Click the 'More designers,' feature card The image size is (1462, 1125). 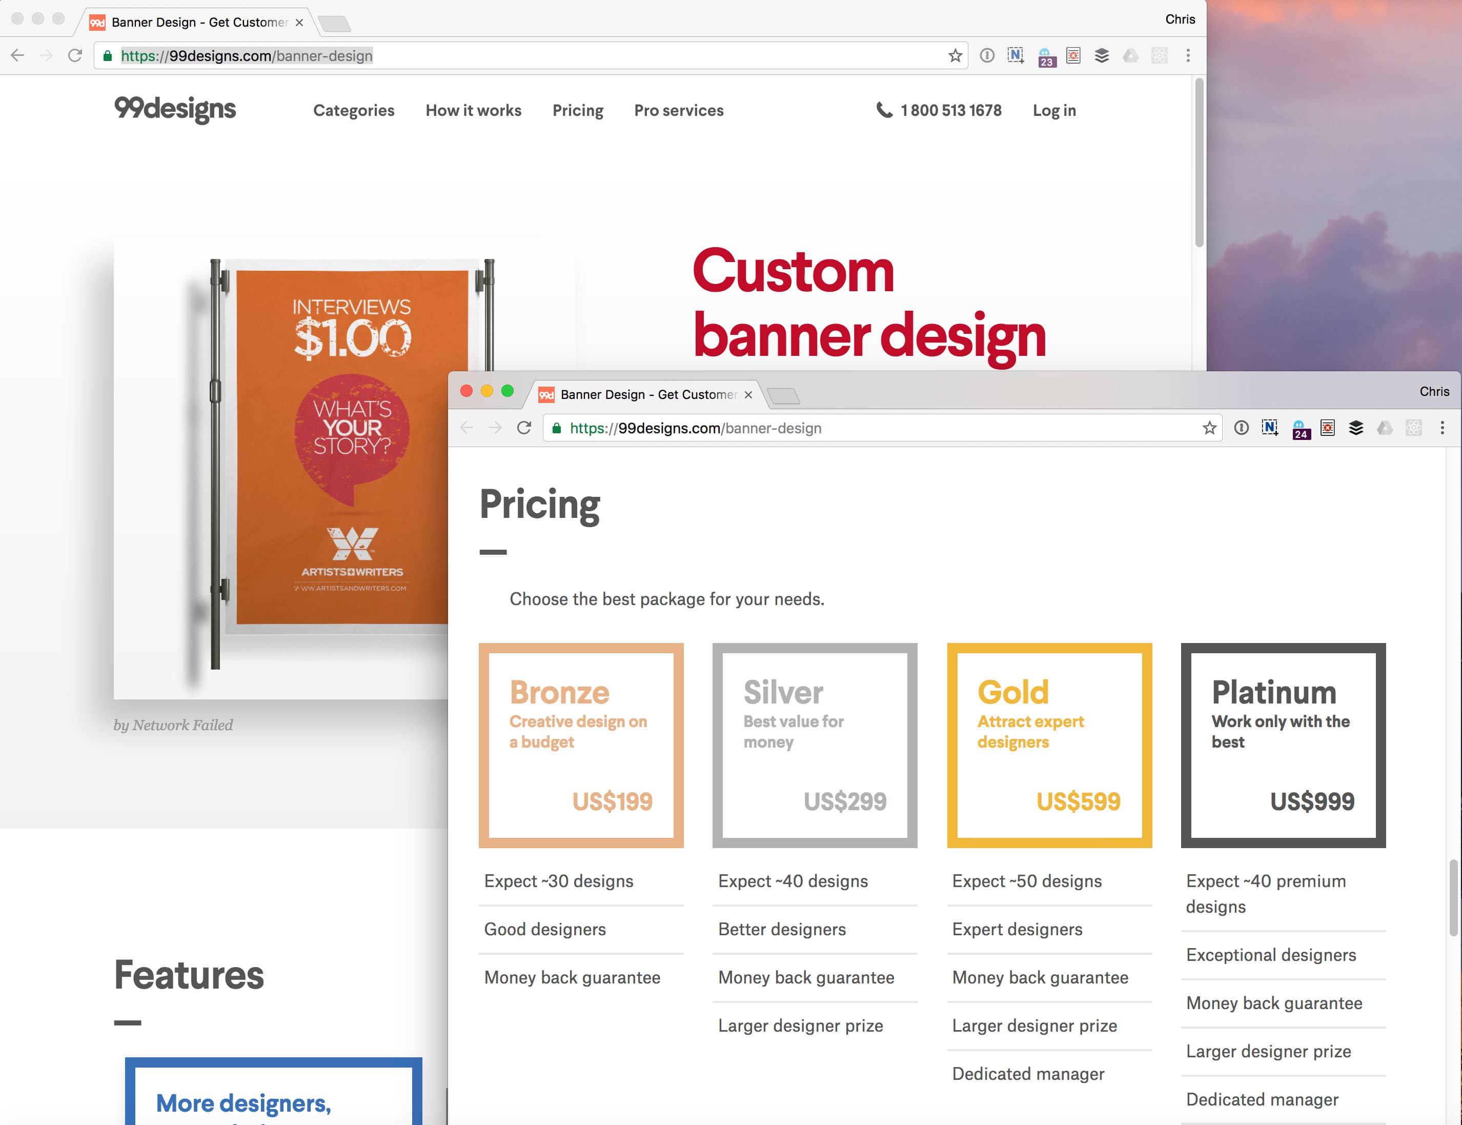click(274, 1092)
